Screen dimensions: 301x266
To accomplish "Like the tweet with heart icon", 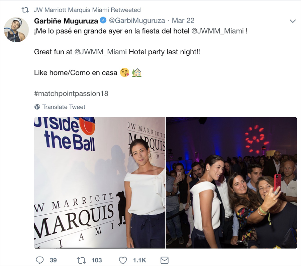I will pyautogui.click(x=123, y=260).
